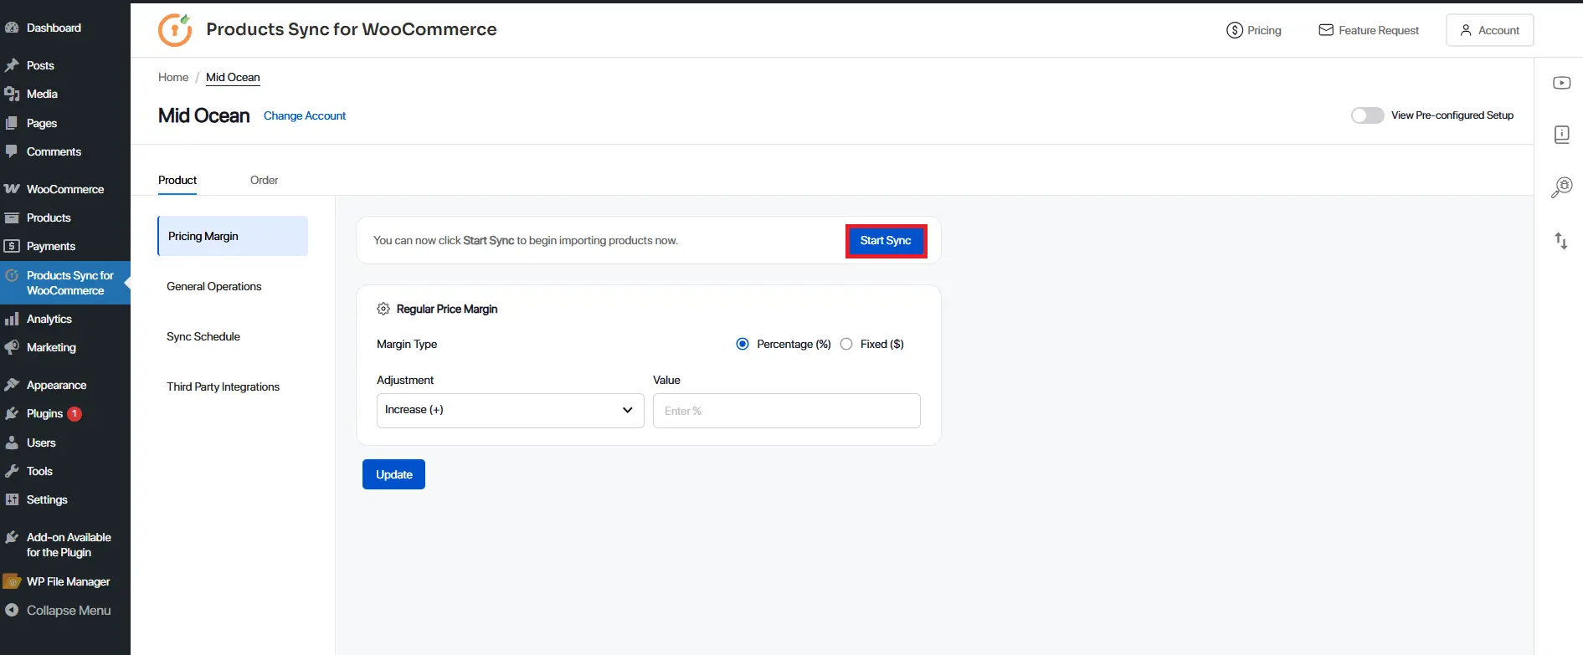Screen dimensions: 1583x655
Task: Click the Products archive icon in sidebar
Action: (12, 217)
